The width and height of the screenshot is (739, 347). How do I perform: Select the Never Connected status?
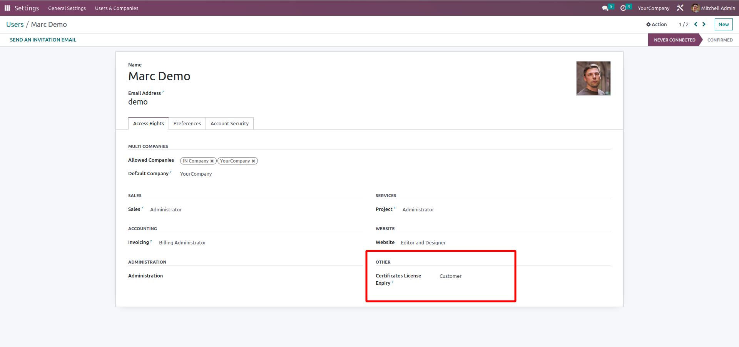click(x=674, y=40)
